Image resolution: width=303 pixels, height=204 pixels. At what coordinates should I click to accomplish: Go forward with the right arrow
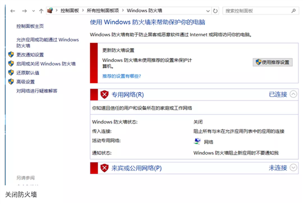(x=24, y=11)
